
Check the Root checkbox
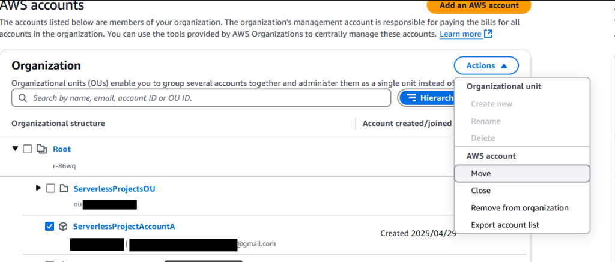(27, 149)
